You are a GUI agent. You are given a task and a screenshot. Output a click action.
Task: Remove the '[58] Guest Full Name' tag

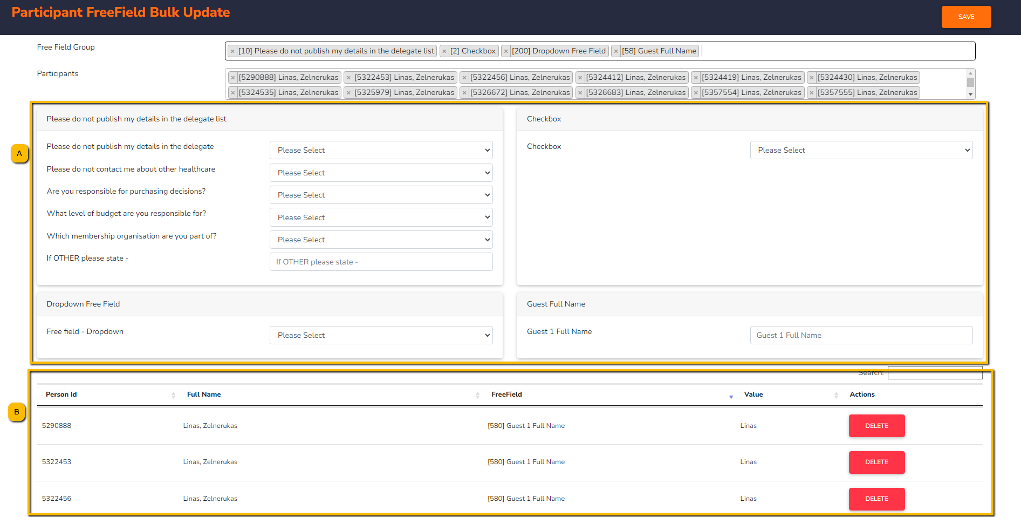pyautogui.click(x=616, y=51)
